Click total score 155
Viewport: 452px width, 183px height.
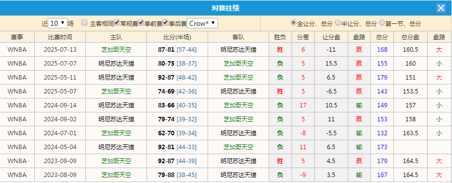point(382,64)
